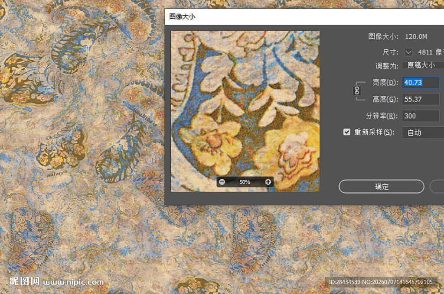This screenshot has height=294, width=444.
Task: Click the 重新采样(S) label text
Action: pyautogui.click(x=374, y=132)
